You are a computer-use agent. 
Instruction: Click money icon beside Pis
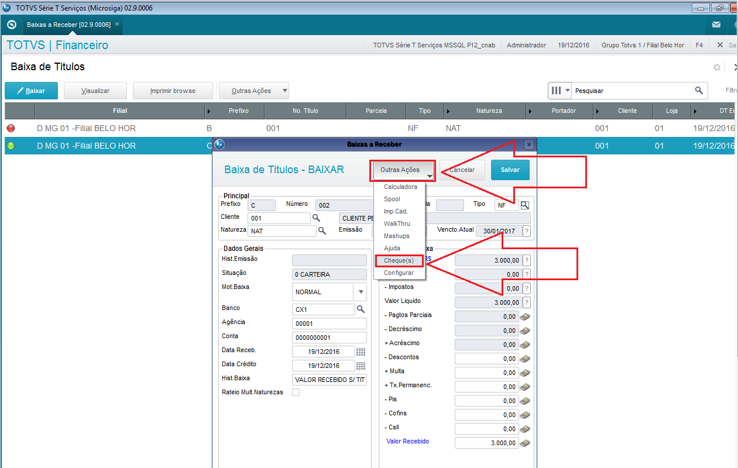click(x=525, y=401)
